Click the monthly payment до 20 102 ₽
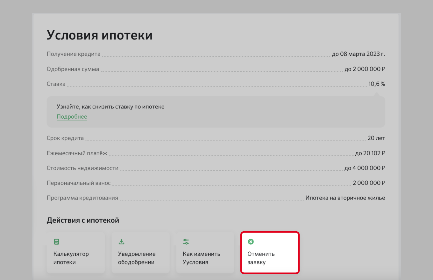The image size is (433, 280). coord(370,153)
